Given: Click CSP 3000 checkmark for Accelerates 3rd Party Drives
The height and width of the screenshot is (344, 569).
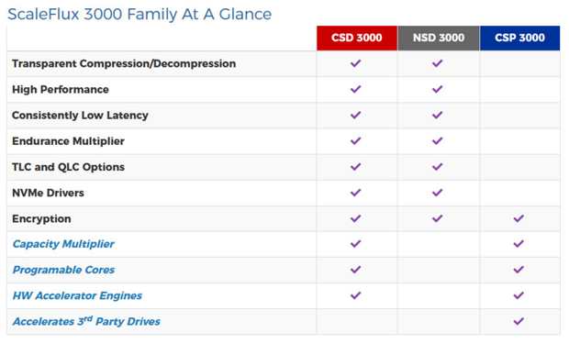Looking at the screenshot, I should pyautogui.click(x=519, y=321).
